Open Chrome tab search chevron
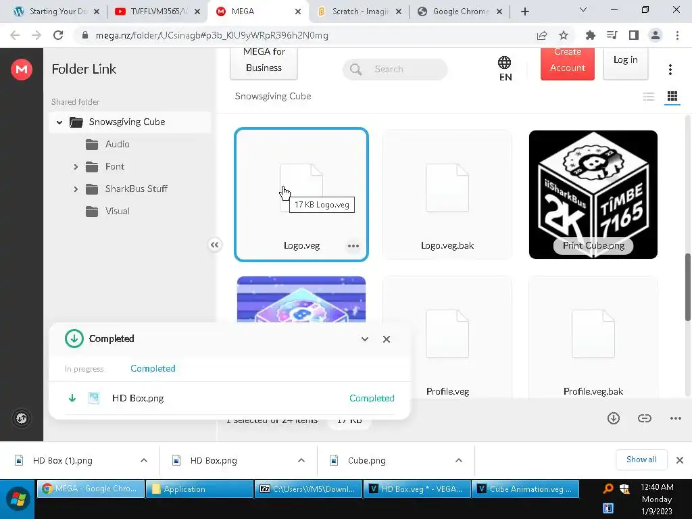The width and height of the screenshot is (692, 519). click(x=583, y=9)
